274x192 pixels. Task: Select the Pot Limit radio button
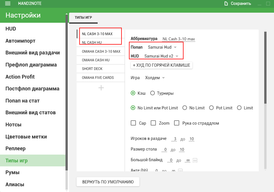pos(211,108)
